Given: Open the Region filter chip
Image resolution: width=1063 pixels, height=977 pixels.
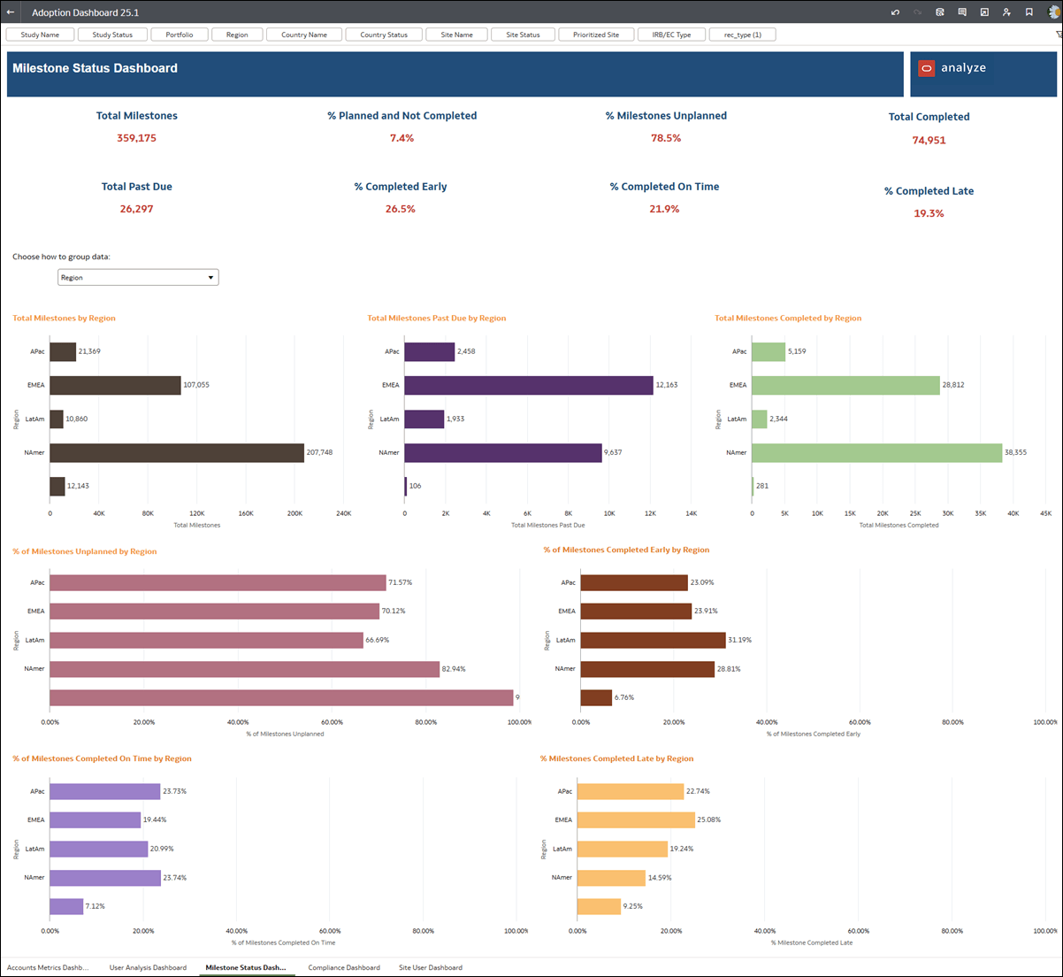Looking at the screenshot, I should [x=237, y=34].
